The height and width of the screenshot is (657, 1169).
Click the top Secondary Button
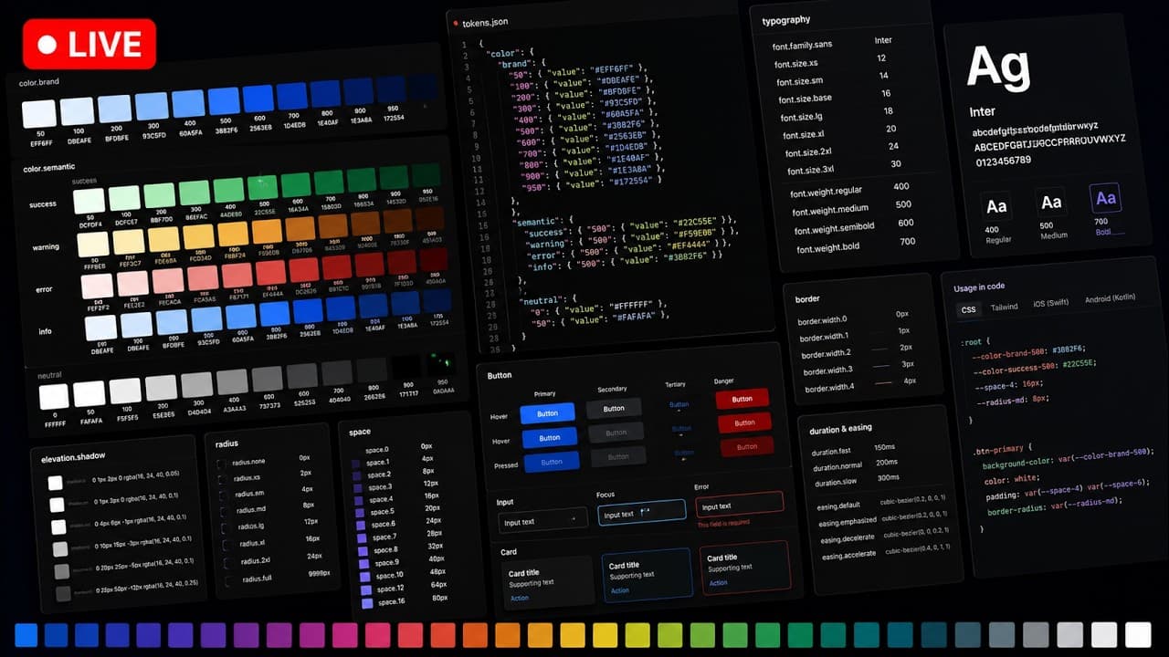(614, 408)
